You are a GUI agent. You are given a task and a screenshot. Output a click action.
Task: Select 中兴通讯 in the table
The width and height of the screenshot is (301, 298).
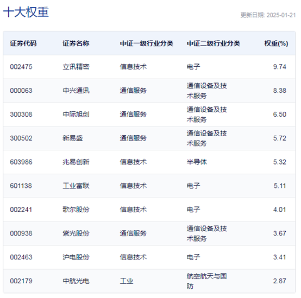pyautogui.click(x=76, y=91)
